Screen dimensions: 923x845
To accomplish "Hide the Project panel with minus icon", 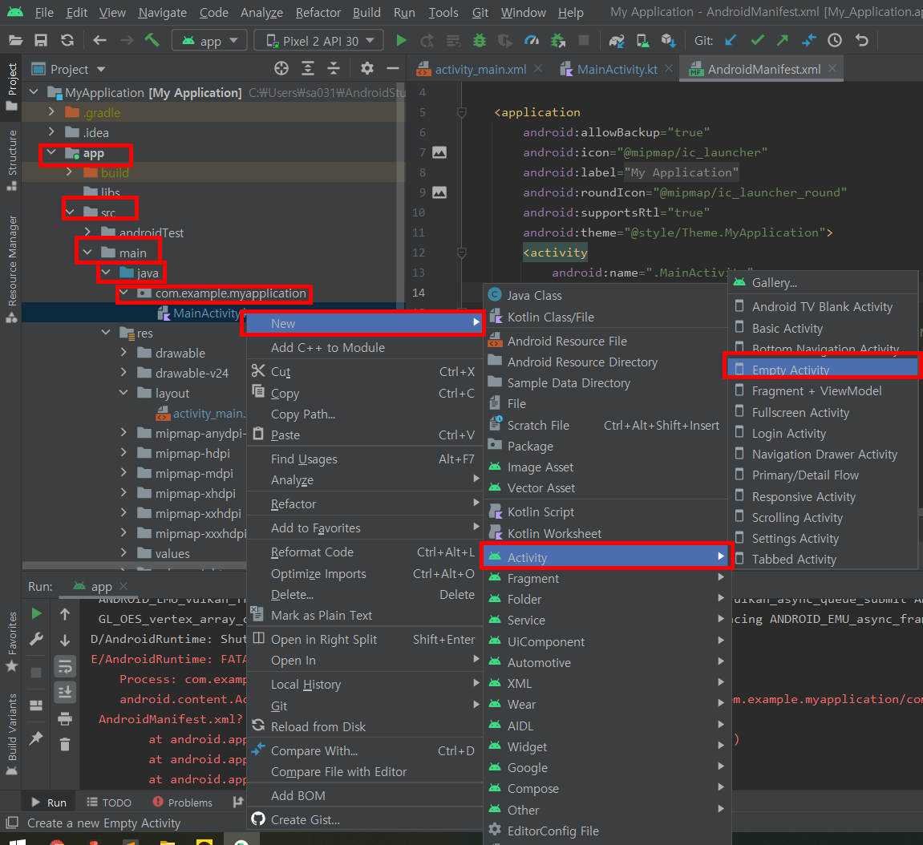I will (393, 68).
